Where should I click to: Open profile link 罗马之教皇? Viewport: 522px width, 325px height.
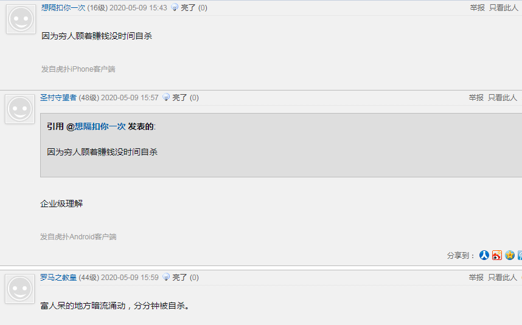coord(58,278)
